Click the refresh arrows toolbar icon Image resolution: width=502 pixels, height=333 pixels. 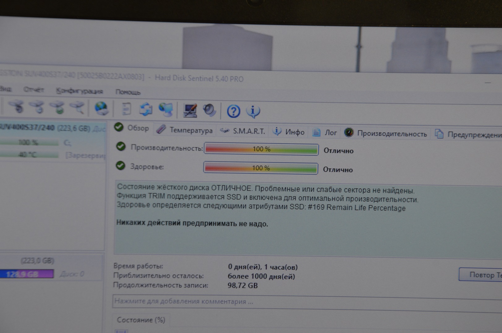click(146, 109)
